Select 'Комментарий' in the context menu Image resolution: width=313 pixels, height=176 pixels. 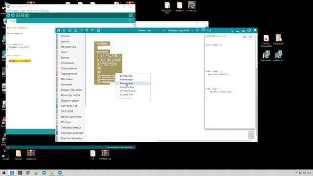(x=133, y=80)
